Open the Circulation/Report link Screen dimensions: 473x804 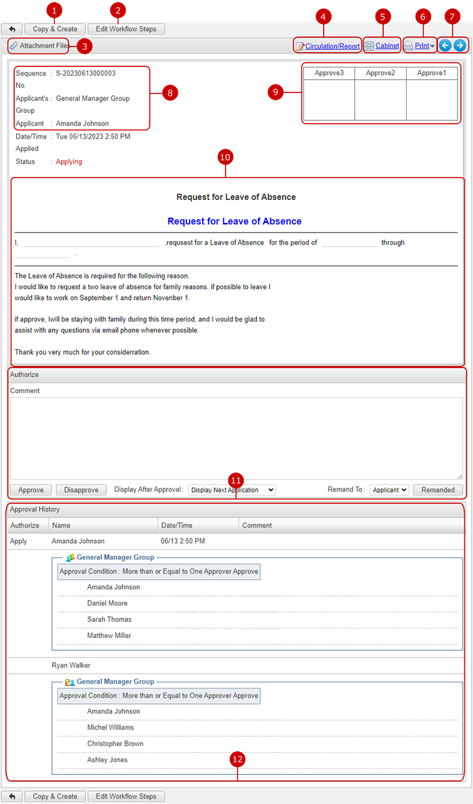pyautogui.click(x=332, y=46)
